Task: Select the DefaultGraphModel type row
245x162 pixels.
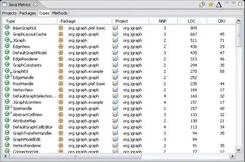Action: 119,53
